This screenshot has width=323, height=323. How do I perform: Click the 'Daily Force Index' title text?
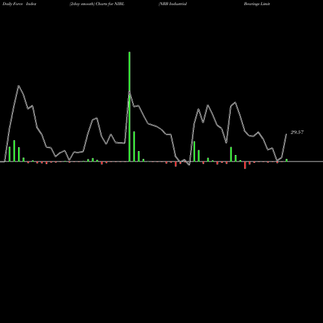(19, 4)
